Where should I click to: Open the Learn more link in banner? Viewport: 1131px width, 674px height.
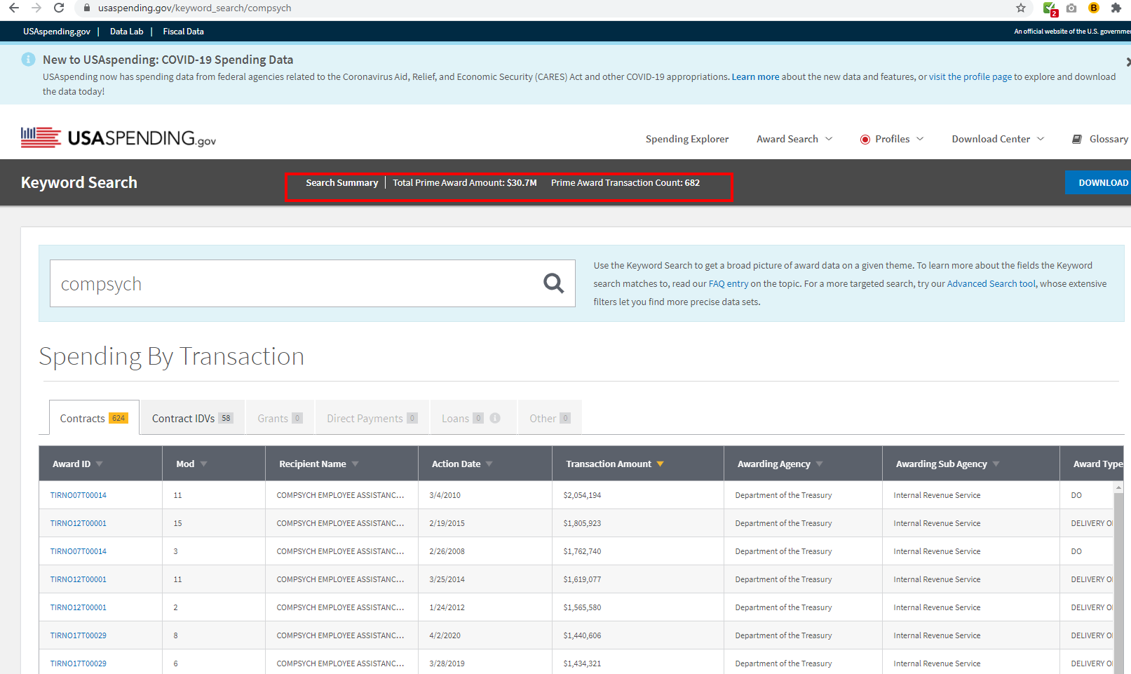click(x=755, y=77)
